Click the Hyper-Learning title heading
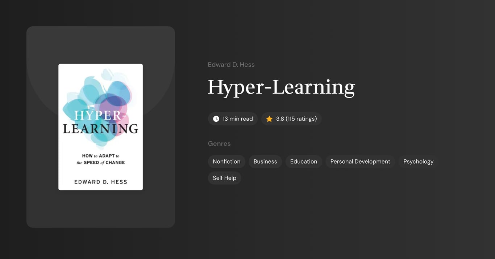This screenshot has width=495, height=259. [x=281, y=87]
